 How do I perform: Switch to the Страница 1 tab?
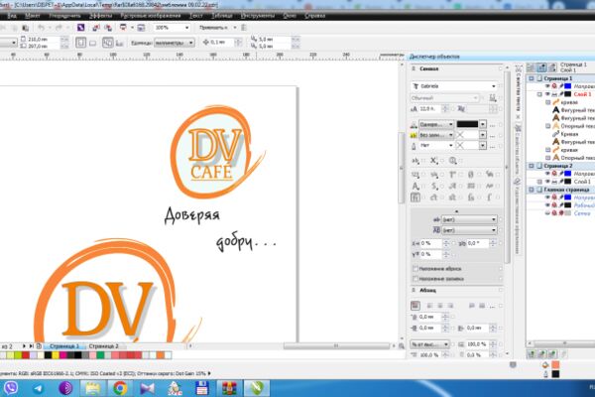point(64,346)
